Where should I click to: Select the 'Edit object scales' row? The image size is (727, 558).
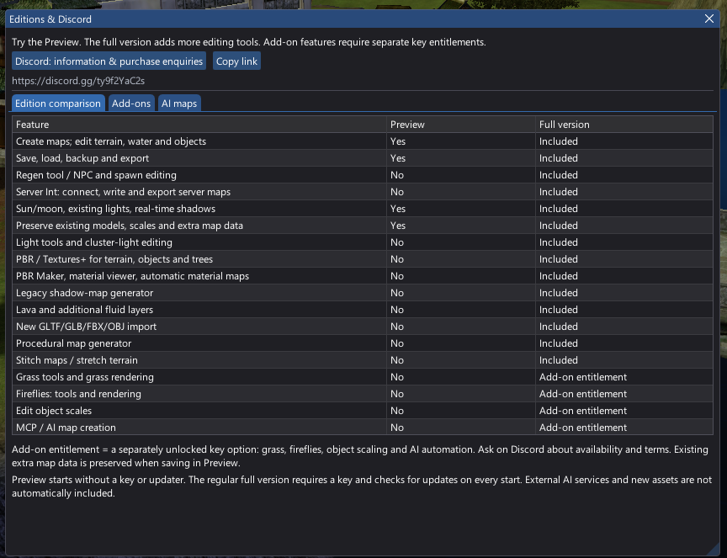363,411
